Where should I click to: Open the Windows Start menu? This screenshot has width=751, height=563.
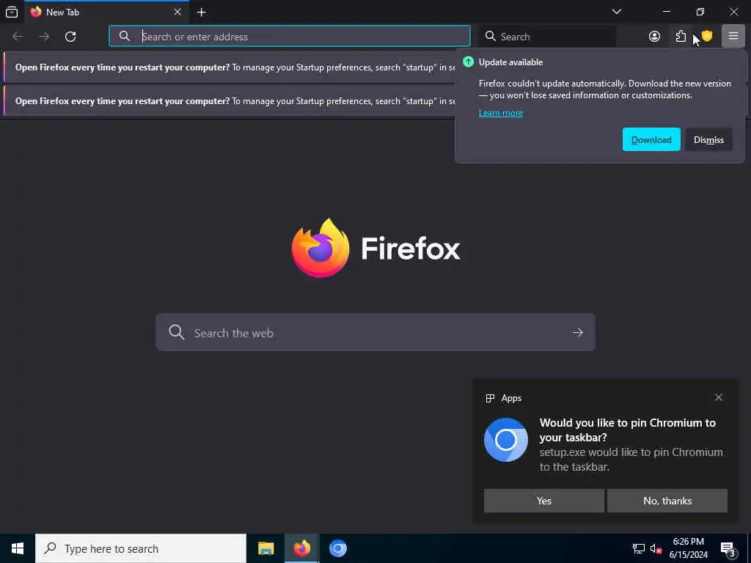[x=18, y=548]
